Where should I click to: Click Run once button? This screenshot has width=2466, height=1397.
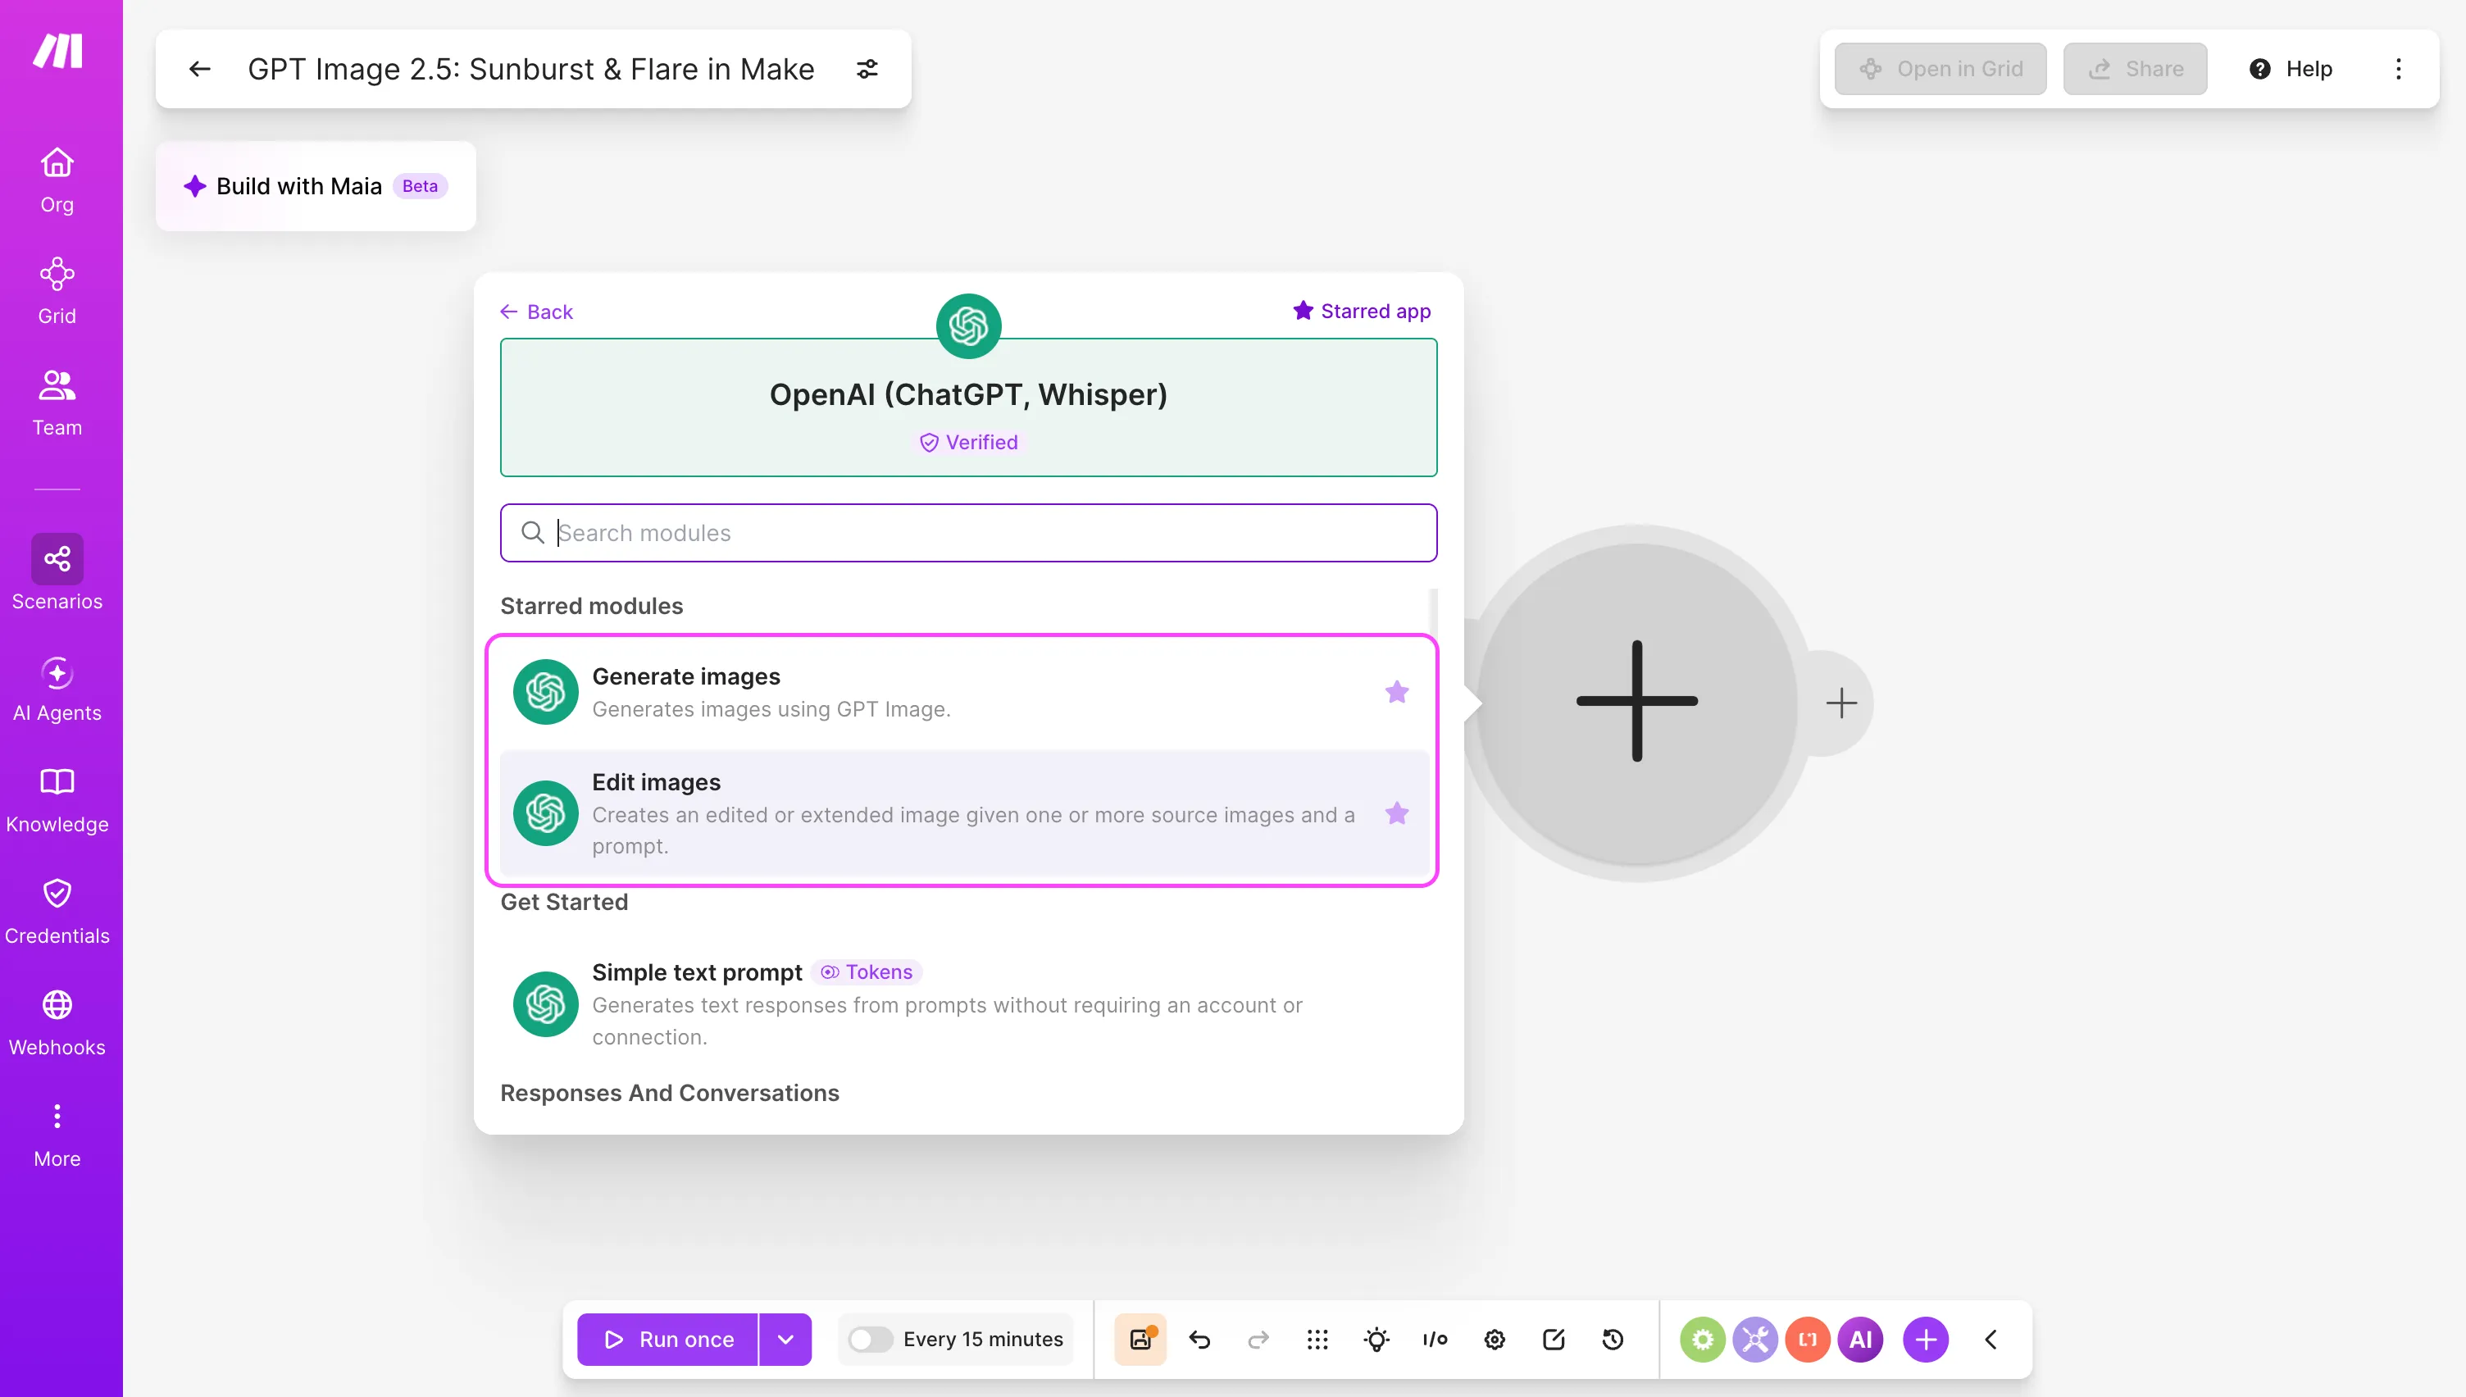point(667,1340)
